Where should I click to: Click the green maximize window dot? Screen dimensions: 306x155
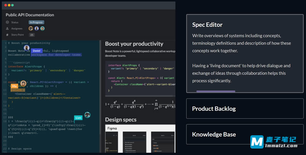[x=13, y=5]
